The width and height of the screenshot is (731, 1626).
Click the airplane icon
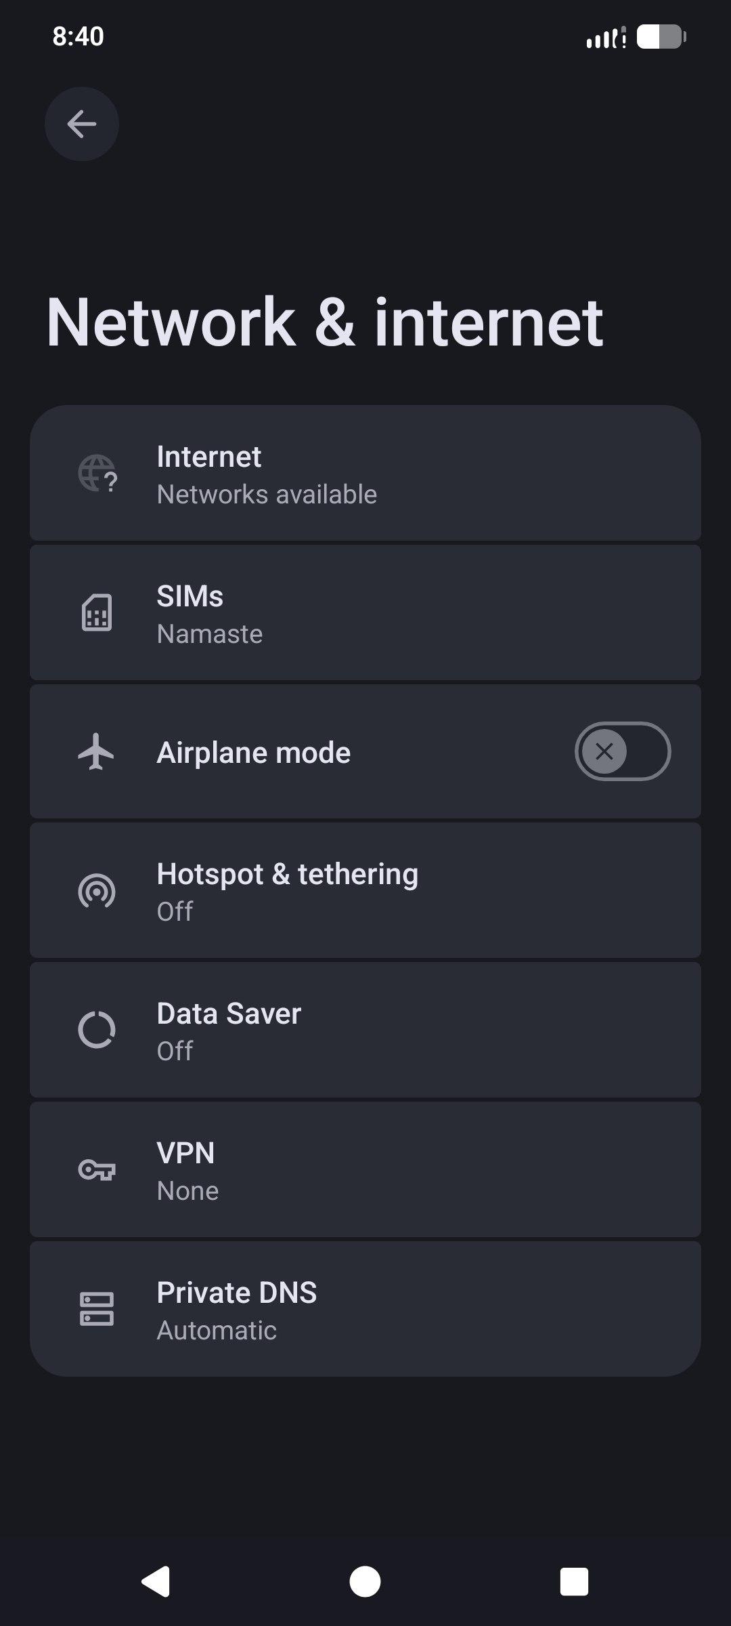(96, 752)
